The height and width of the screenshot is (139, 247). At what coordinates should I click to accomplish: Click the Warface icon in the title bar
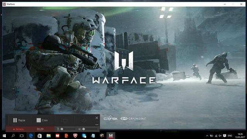(4, 4)
